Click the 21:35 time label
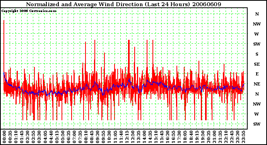This screenshot has height=145, width=267. 220,137
